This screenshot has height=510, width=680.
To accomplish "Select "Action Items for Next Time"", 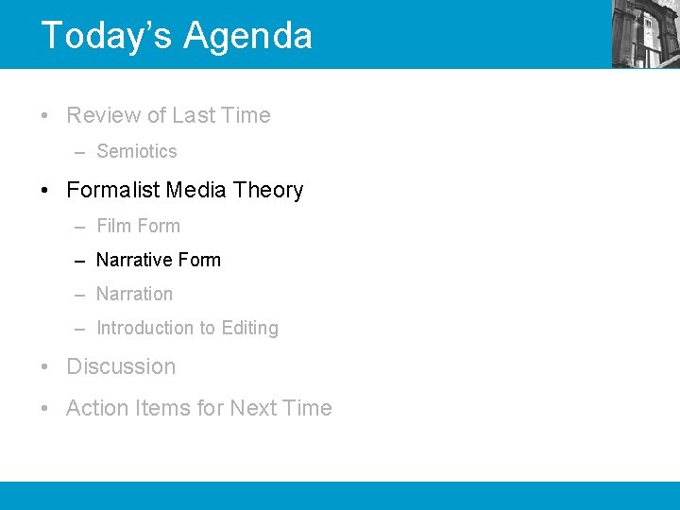I will (199, 408).
